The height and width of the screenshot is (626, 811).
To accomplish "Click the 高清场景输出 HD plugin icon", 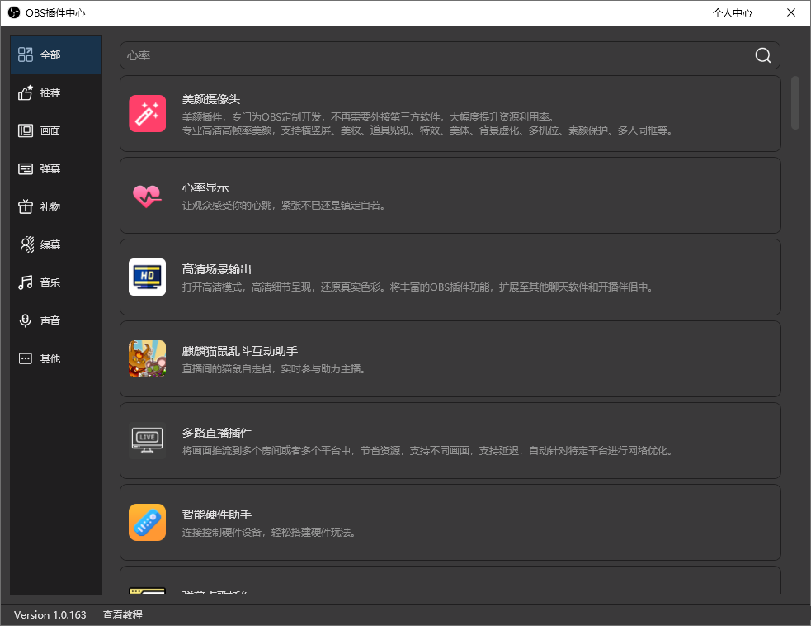I will (147, 277).
